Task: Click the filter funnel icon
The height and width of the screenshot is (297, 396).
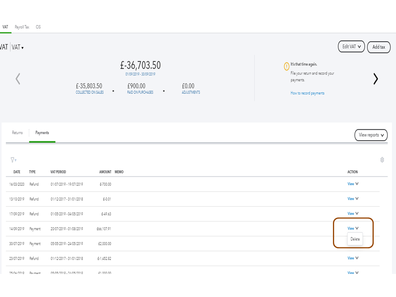Action: [x=13, y=160]
